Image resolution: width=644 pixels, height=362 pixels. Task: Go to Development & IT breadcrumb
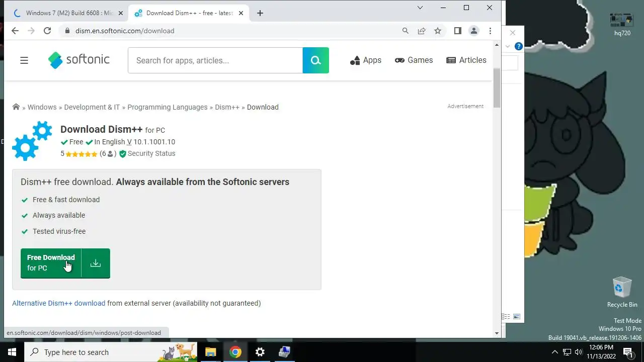point(92,107)
